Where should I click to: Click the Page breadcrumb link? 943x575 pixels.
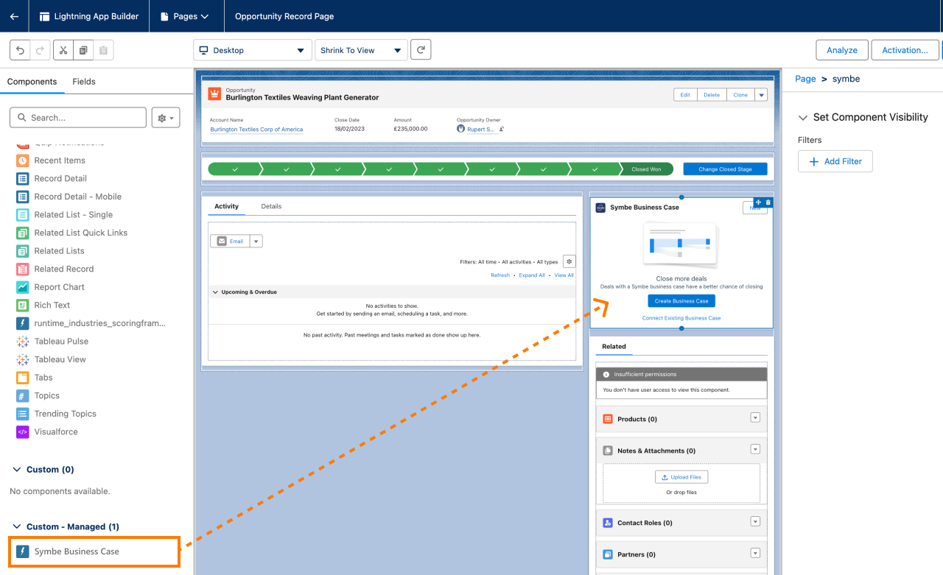pyautogui.click(x=805, y=79)
